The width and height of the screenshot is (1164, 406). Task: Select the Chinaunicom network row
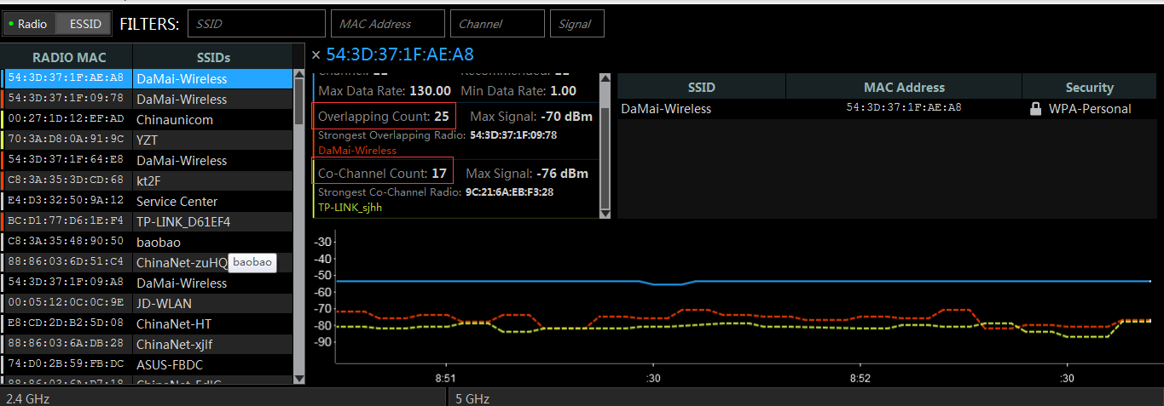[x=148, y=119]
